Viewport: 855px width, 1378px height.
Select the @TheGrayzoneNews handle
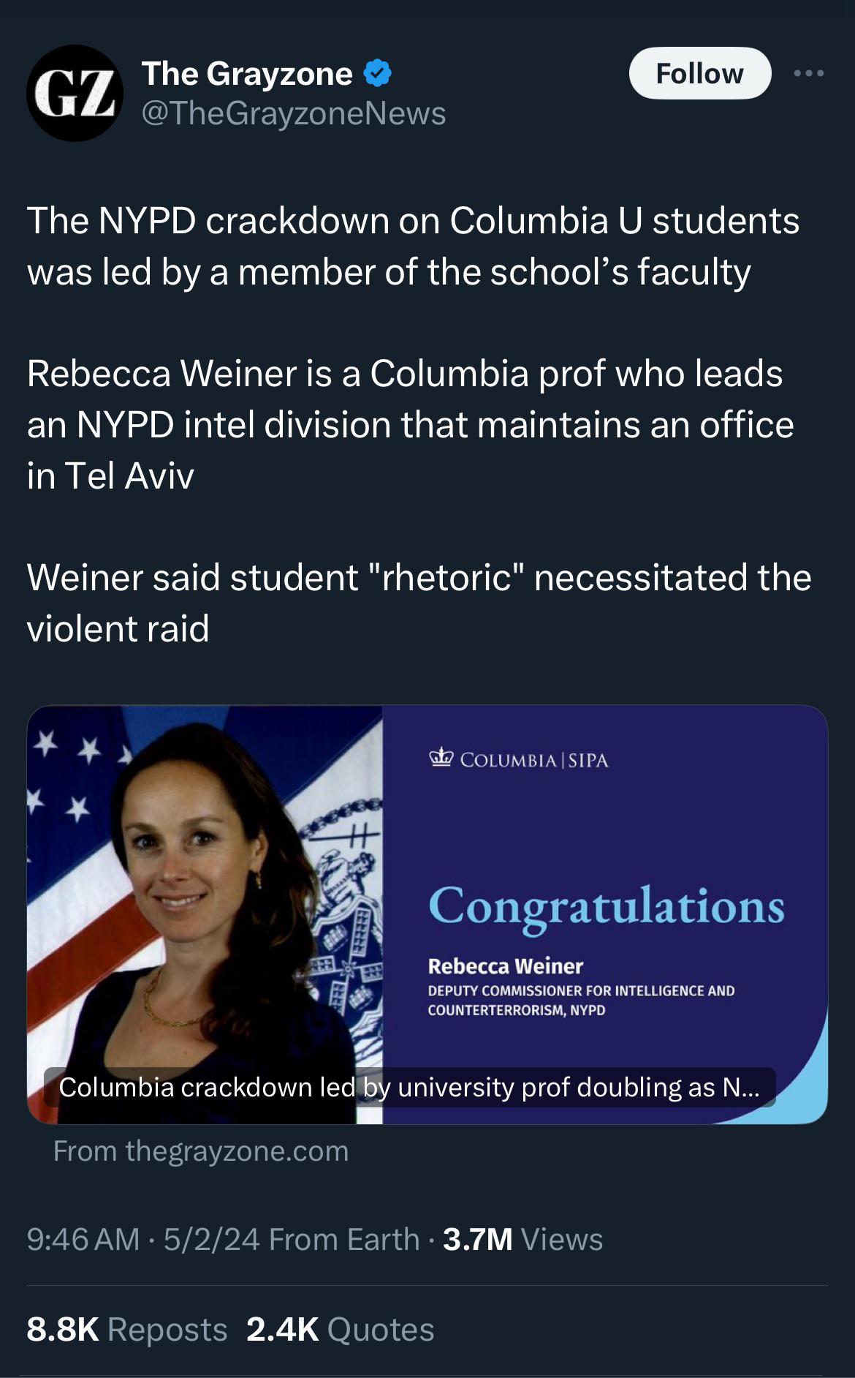tap(293, 113)
